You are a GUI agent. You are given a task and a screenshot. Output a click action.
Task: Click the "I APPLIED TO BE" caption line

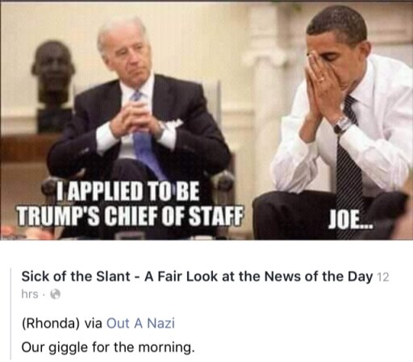[x=128, y=191]
